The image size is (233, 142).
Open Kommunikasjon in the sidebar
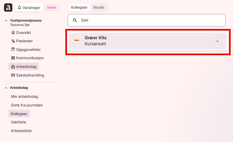coord(27,58)
